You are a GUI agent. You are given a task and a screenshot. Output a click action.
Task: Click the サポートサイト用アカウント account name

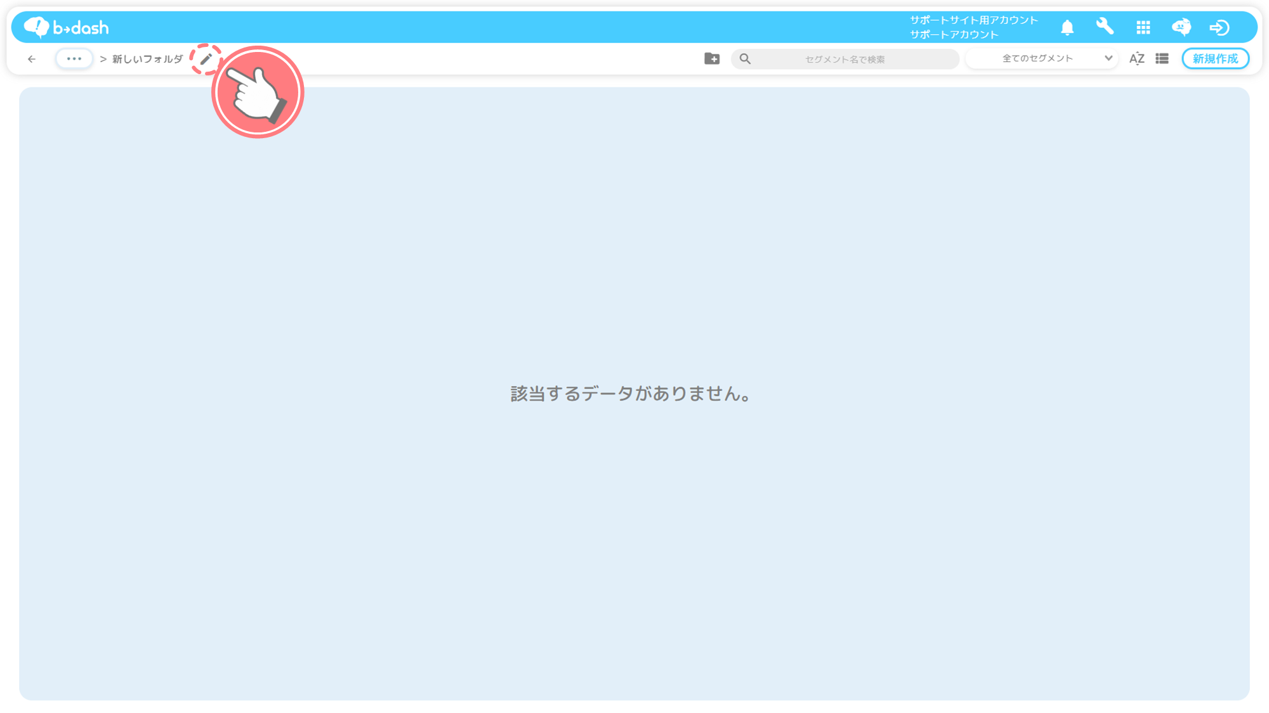click(974, 20)
